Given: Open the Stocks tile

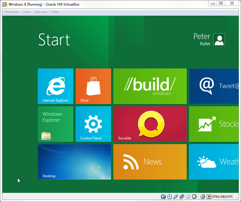Looking at the screenshot, I should (x=214, y=124).
